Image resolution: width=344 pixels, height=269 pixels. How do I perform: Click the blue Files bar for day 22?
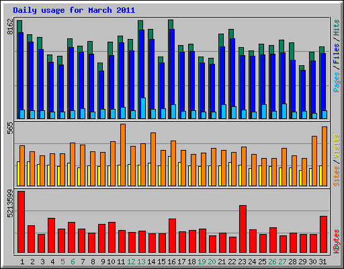pyautogui.click(x=232, y=72)
